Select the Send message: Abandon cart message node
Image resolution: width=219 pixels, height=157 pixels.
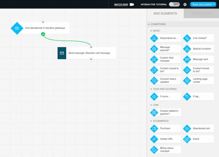pyautogui.click(x=87, y=53)
